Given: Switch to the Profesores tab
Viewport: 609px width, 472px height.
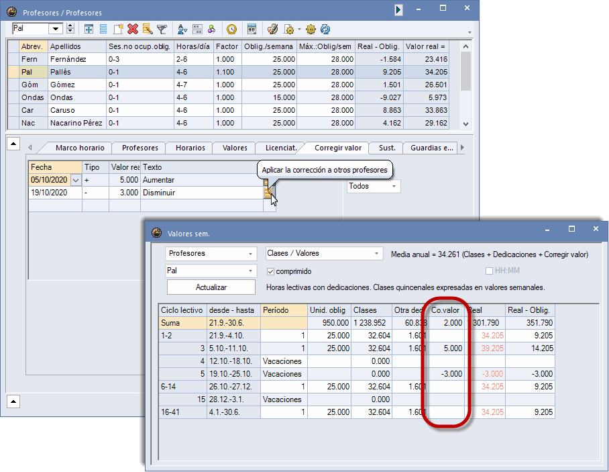Looking at the screenshot, I should pyautogui.click(x=140, y=148).
